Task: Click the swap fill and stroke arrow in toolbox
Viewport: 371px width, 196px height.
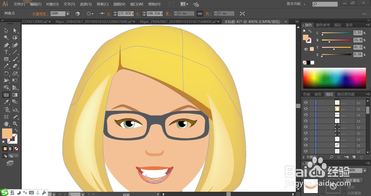Action: [x=16, y=130]
